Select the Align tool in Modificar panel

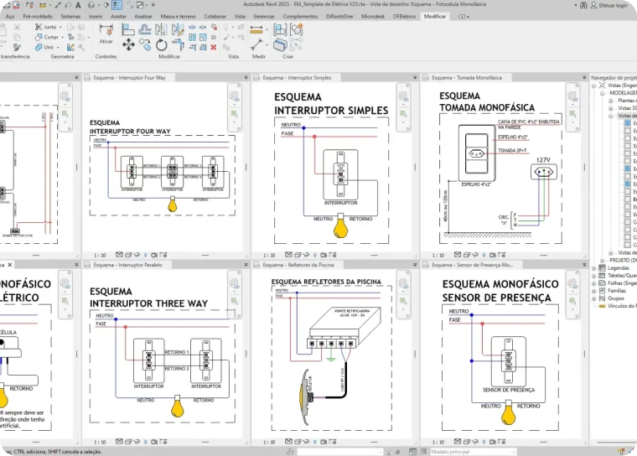tap(128, 29)
